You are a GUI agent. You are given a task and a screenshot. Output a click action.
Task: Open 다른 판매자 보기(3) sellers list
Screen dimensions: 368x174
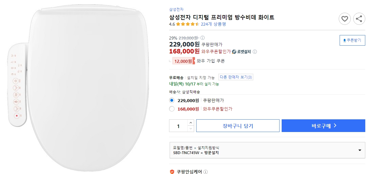tap(235, 77)
